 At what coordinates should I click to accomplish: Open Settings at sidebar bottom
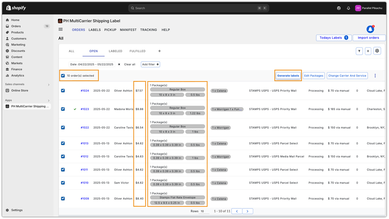click(x=17, y=210)
